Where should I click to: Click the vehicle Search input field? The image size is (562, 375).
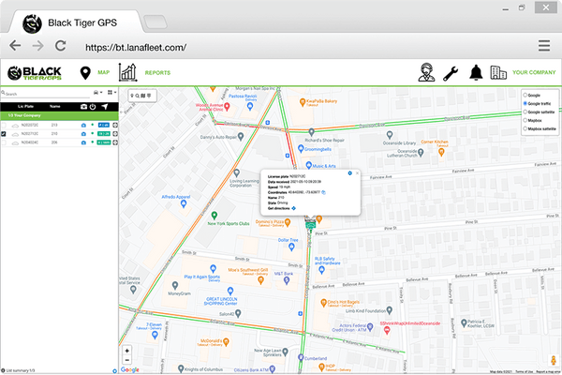point(47,94)
